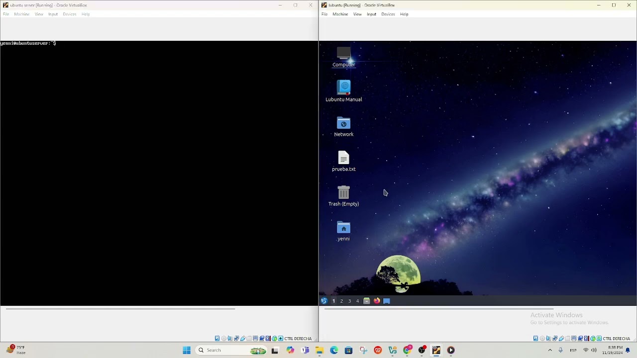Click CTRL DERECHA host key in ubuntu server window
This screenshot has width=637, height=358.
[x=298, y=339]
